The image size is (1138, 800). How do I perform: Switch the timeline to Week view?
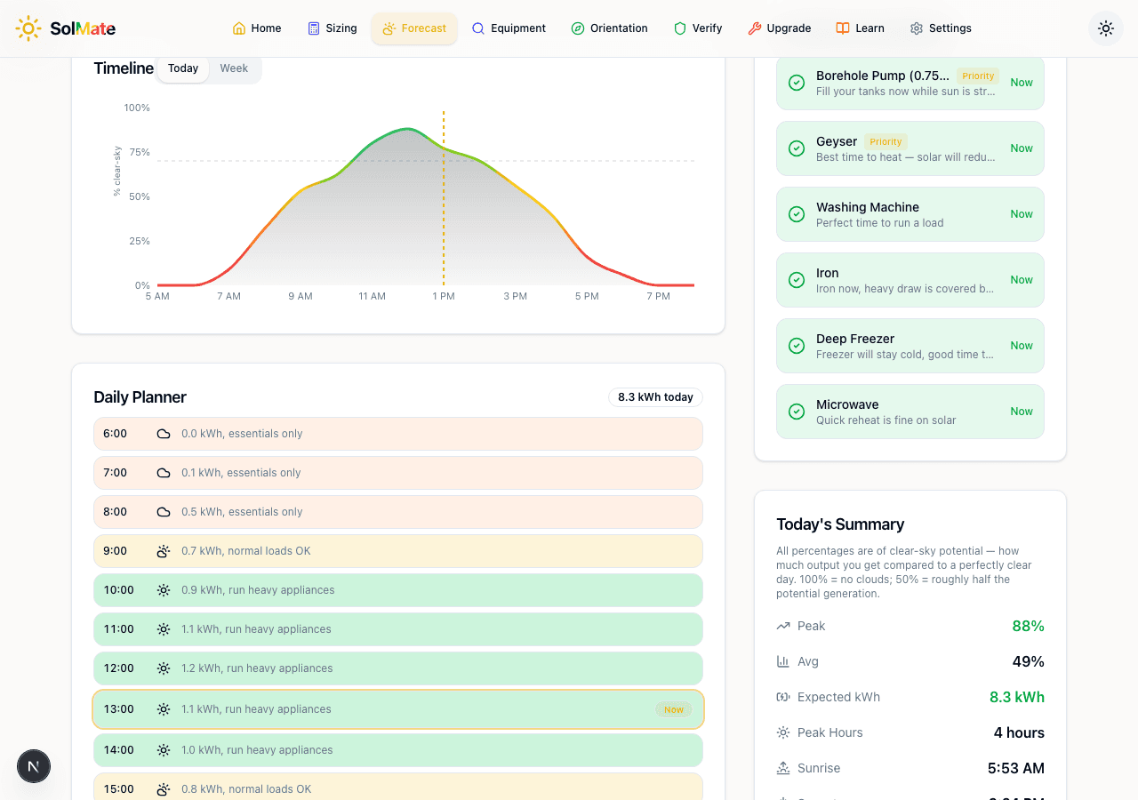tap(234, 68)
